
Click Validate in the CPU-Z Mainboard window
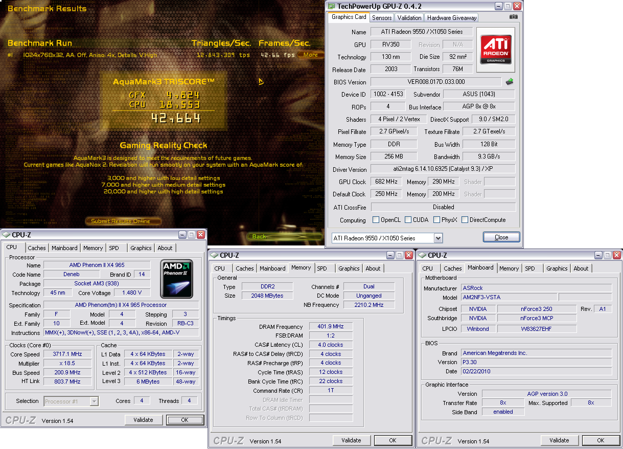pos(560,440)
